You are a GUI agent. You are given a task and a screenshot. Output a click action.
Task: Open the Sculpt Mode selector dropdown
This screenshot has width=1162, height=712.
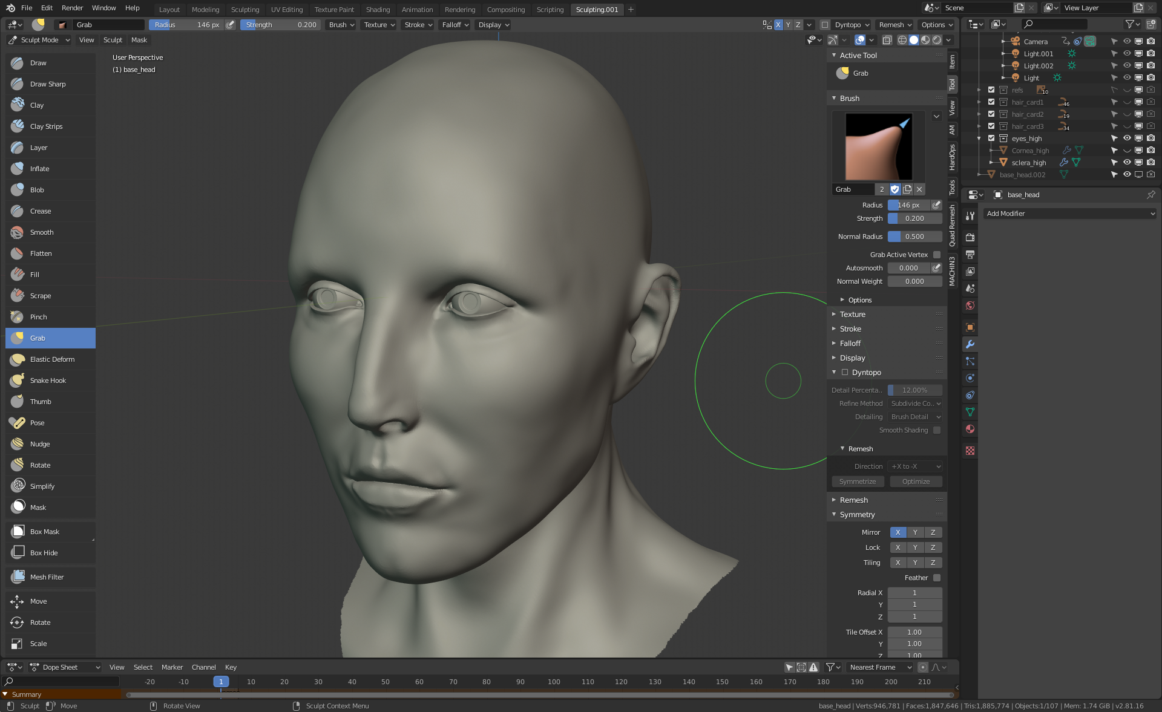click(x=39, y=40)
